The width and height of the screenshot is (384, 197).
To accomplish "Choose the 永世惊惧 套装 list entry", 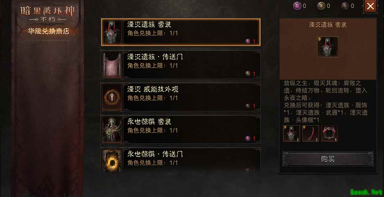I will [181, 130].
